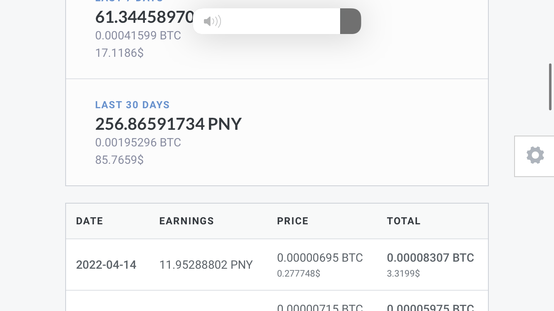Click the dark end of the volume slider

pos(351,21)
